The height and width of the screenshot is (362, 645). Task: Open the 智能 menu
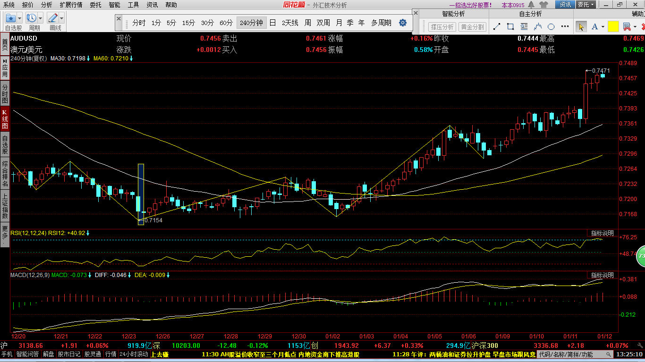(x=114, y=5)
